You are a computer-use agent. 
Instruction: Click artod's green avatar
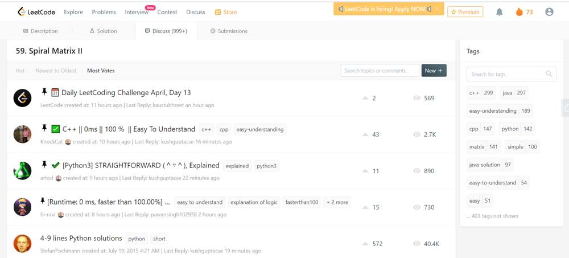(23, 171)
